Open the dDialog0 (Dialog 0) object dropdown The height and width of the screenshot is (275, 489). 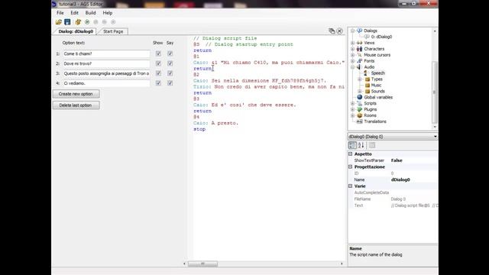tap(435, 137)
